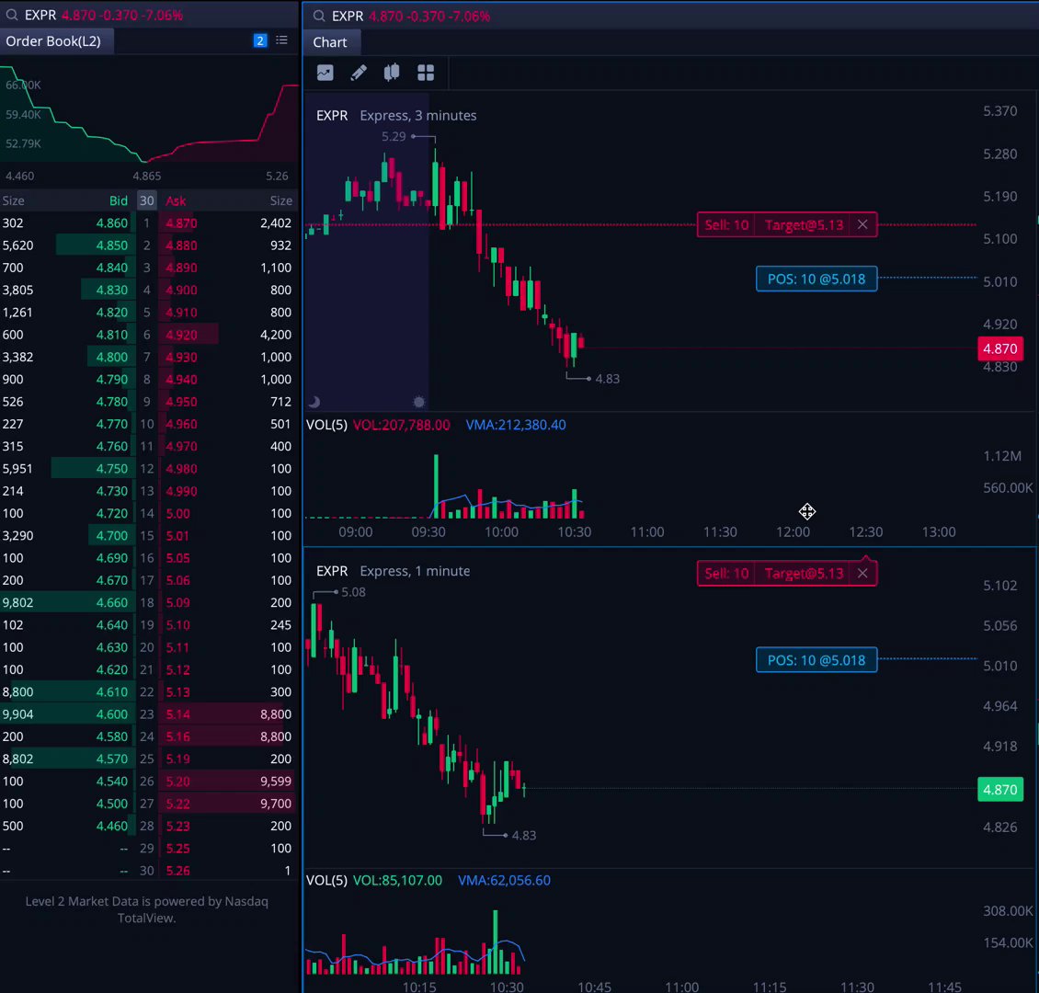Select ask price 5.20

pyautogui.click(x=177, y=781)
